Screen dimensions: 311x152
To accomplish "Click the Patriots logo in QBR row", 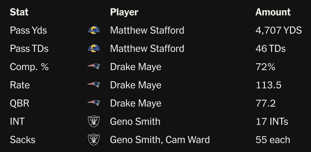I will click(x=94, y=103).
